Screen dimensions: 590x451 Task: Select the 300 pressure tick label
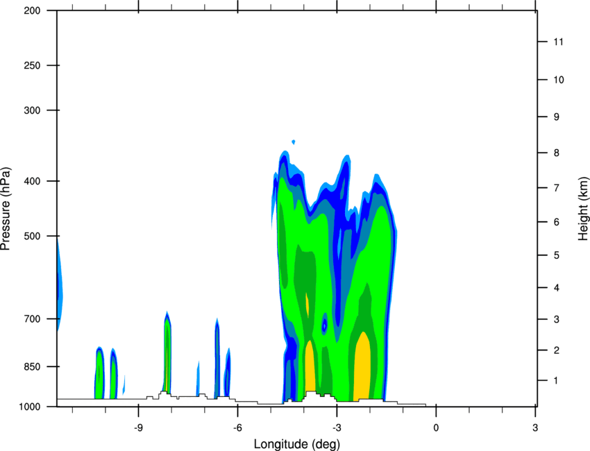coord(32,110)
